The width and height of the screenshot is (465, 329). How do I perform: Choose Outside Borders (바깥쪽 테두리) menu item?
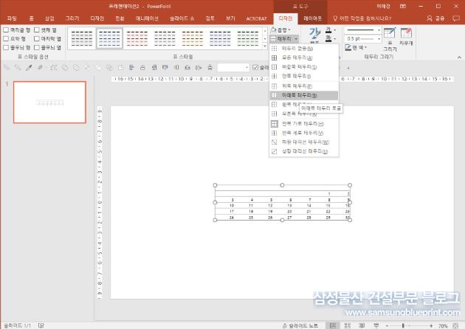click(x=303, y=67)
